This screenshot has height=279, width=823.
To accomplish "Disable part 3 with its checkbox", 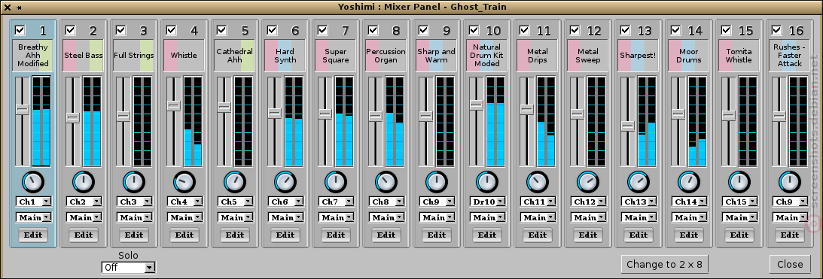I will point(120,30).
